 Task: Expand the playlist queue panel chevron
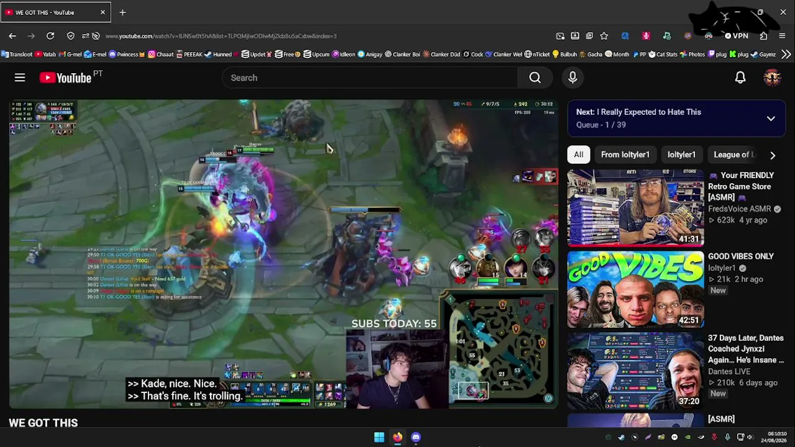click(771, 119)
